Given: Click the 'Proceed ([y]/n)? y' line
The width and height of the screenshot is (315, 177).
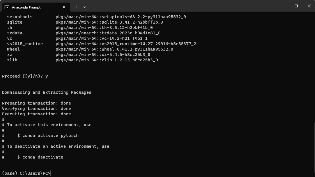Looking at the screenshot, I should [x=25, y=76].
